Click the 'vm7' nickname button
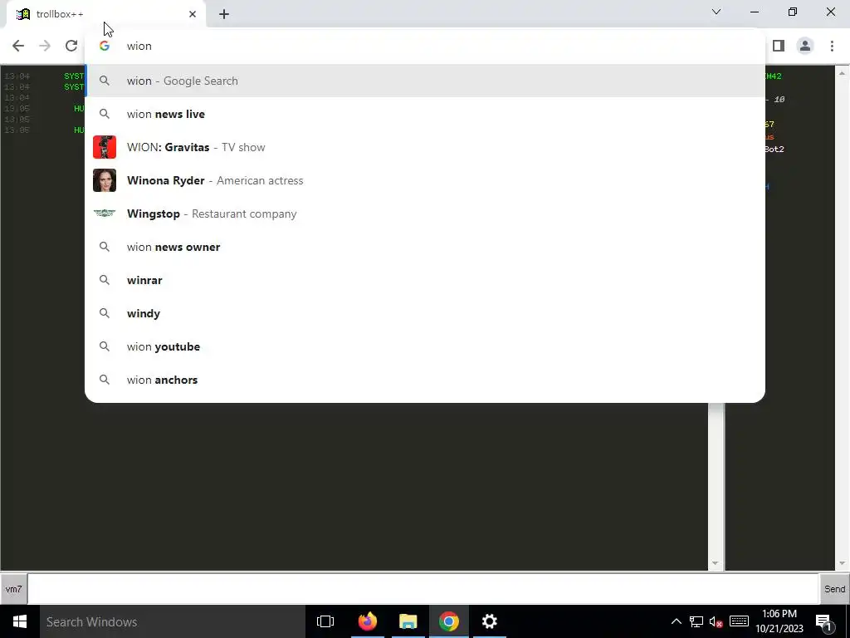The image size is (850, 638). 13,589
